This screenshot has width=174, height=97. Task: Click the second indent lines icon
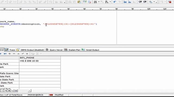click(x=145, y=2)
